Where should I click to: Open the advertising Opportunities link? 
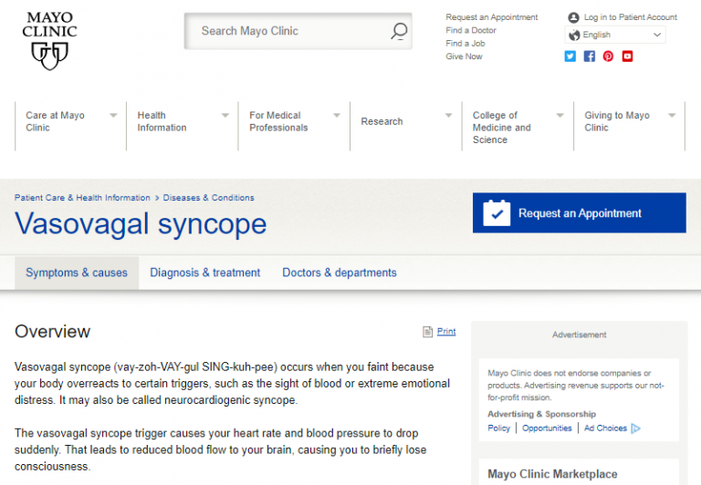point(547,428)
